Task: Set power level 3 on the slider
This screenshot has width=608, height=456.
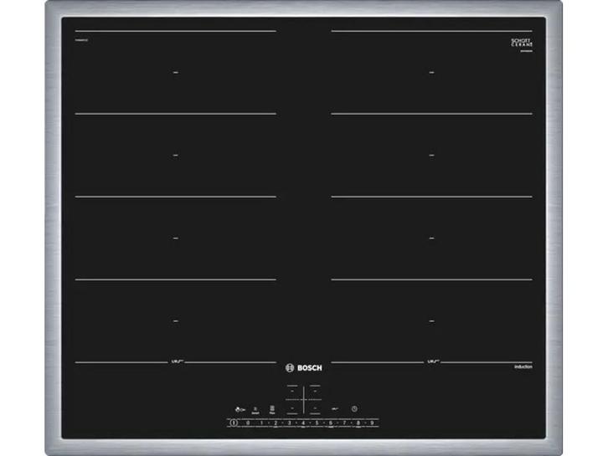Action: [289, 423]
